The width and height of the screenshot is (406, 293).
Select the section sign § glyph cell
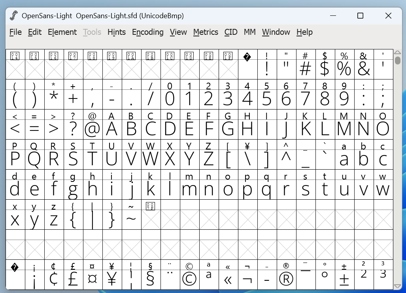click(x=151, y=279)
